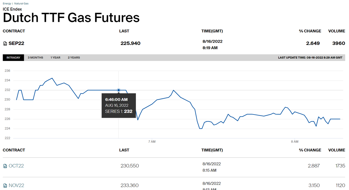Click the highlighted 6:46 AM data point

[119, 90]
